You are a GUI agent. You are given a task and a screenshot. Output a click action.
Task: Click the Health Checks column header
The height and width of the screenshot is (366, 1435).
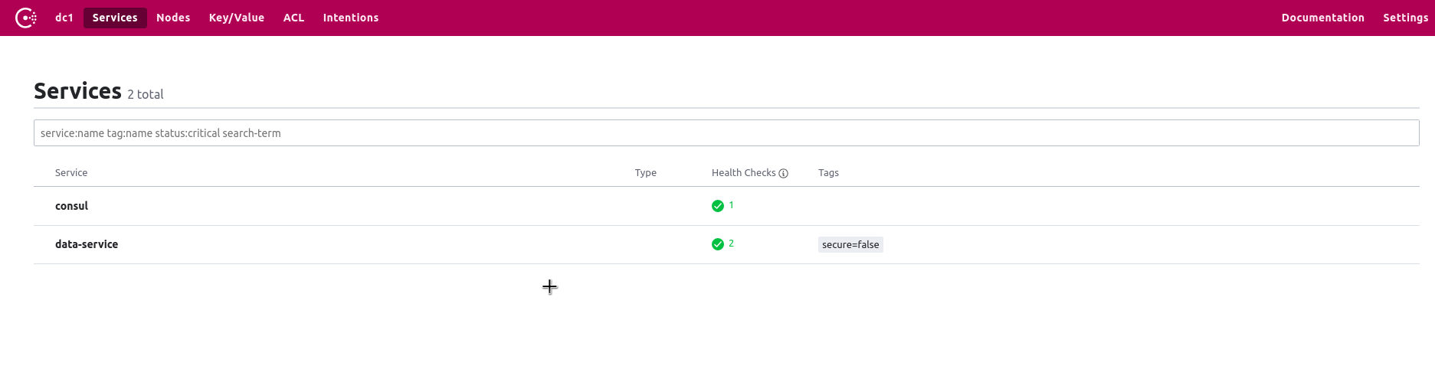(x=744, y=173)
